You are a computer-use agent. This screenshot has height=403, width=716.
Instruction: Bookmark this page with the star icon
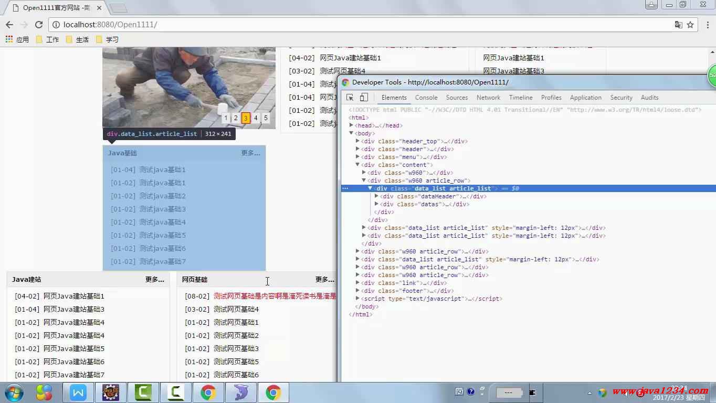[690, 25]
